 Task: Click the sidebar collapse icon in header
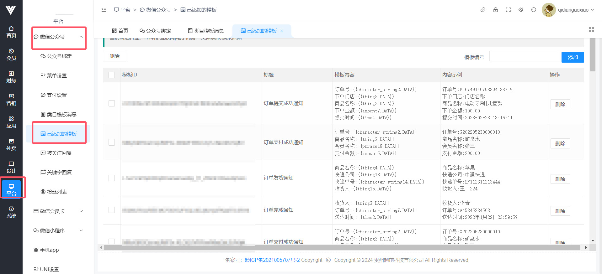point(104,10)
